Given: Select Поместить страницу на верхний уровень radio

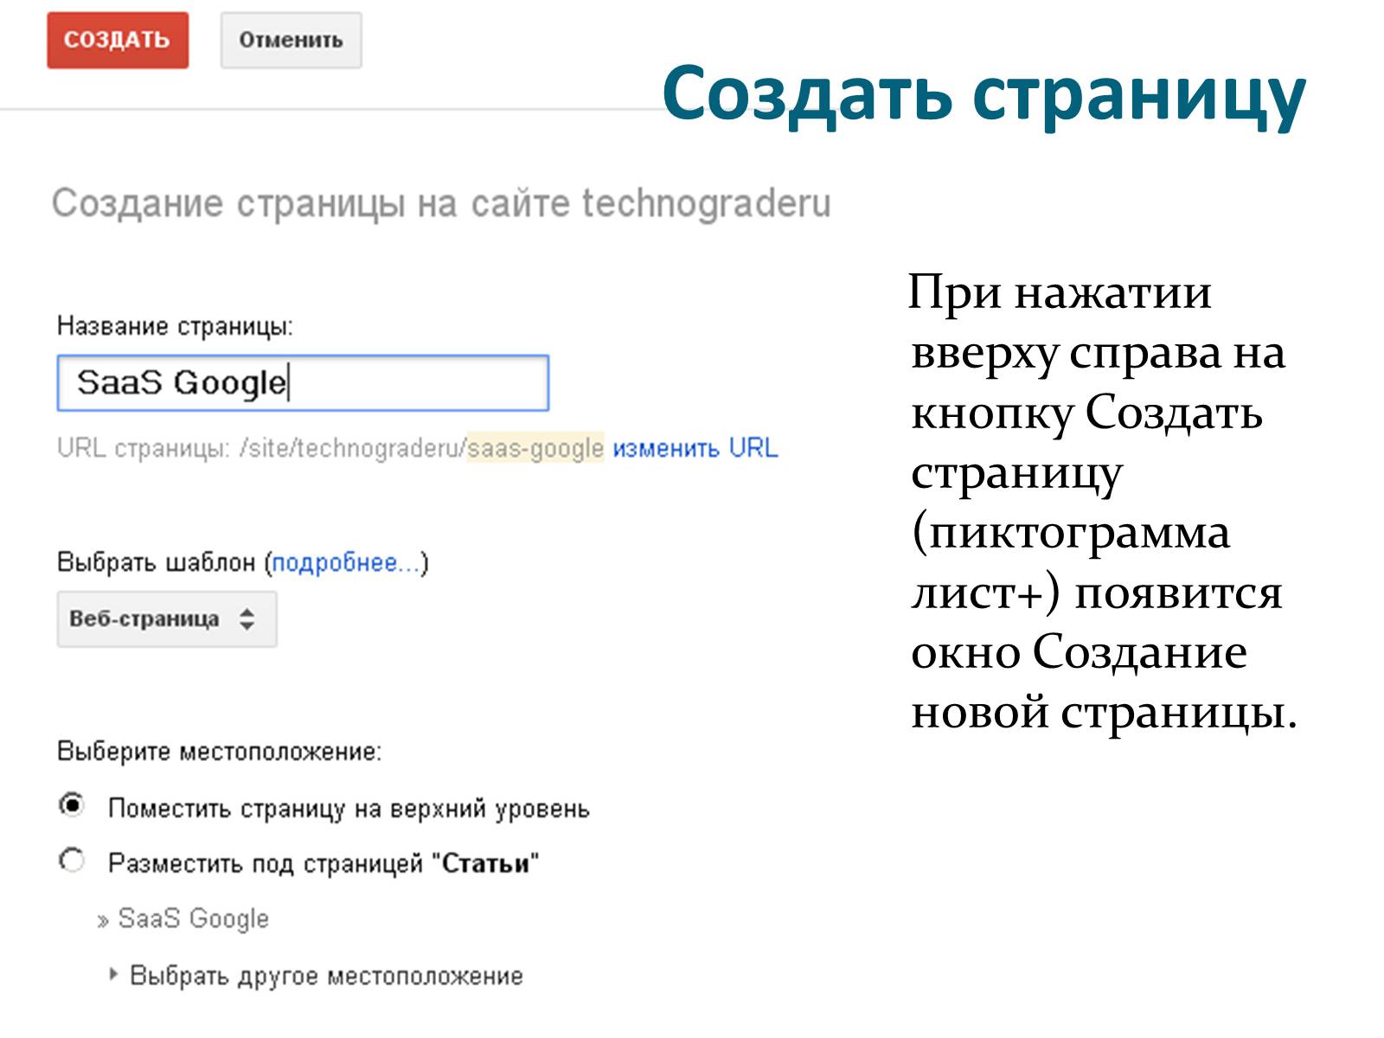Looking at the screenshot, I should pyautogui.click(x=72, y=805).
